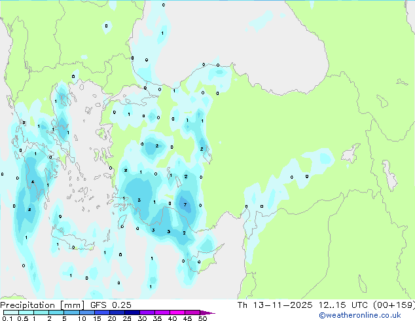Click the legend label '25'
This screenshot has height=321, width=415.
pos(127,318)
